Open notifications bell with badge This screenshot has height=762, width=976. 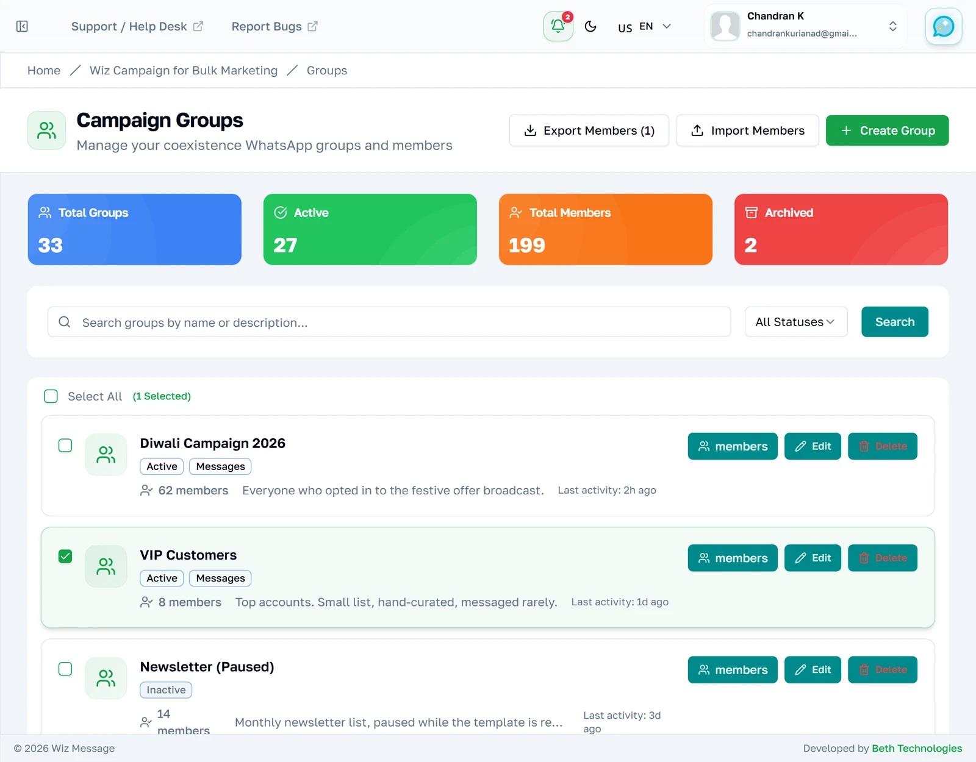[558, 26]
